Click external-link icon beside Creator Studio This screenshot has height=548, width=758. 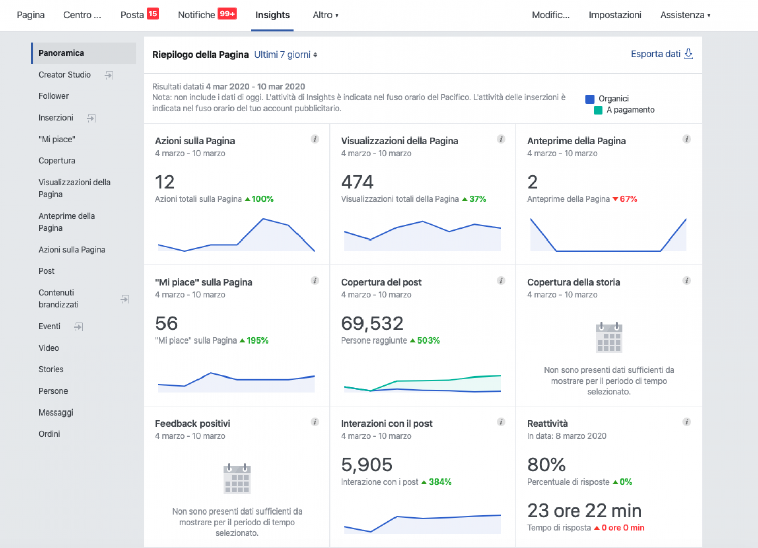[x=109, y=75]
